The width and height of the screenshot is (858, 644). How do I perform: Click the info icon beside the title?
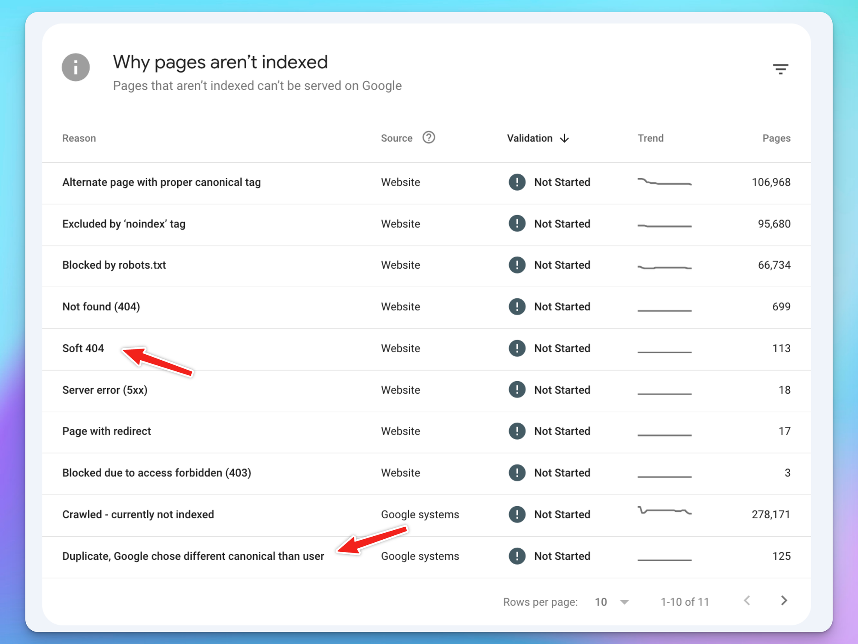[76, 67]
